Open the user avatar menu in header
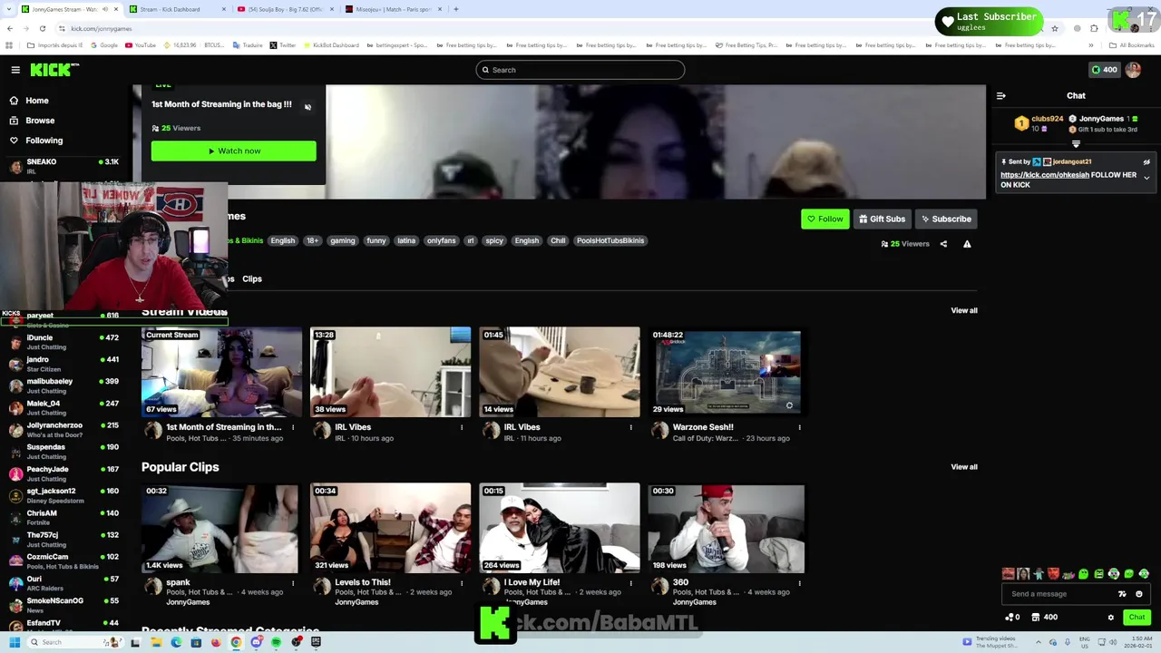This screenshot has width=1161, height=653. 1133,70
